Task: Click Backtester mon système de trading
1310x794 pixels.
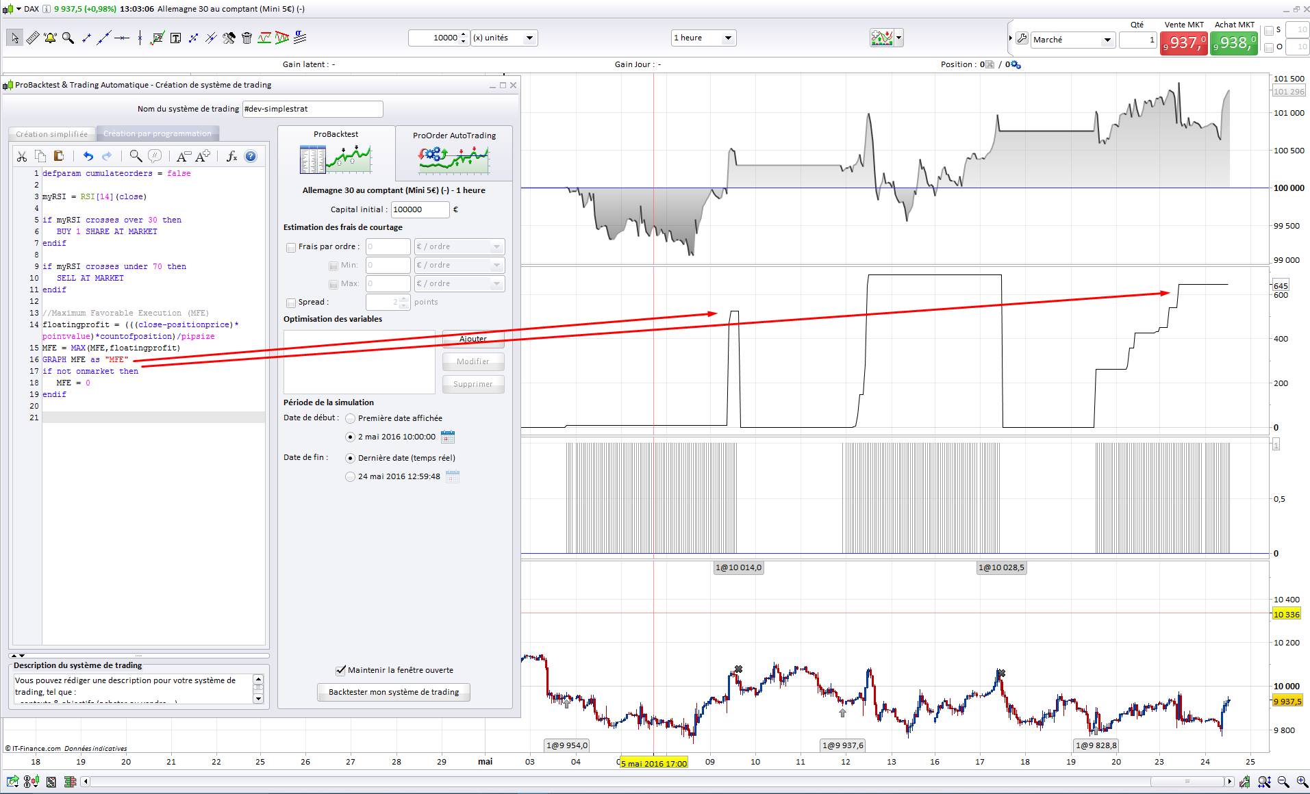Action: tap(394, 692)
